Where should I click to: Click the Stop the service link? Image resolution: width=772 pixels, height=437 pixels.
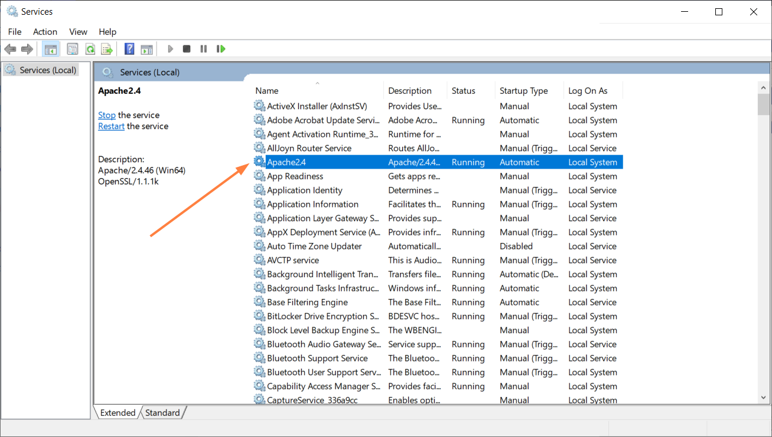[x=106, y=115]
